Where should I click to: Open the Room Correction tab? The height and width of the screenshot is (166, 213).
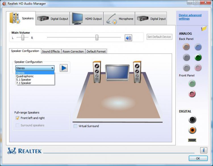(x=73, y=51)
